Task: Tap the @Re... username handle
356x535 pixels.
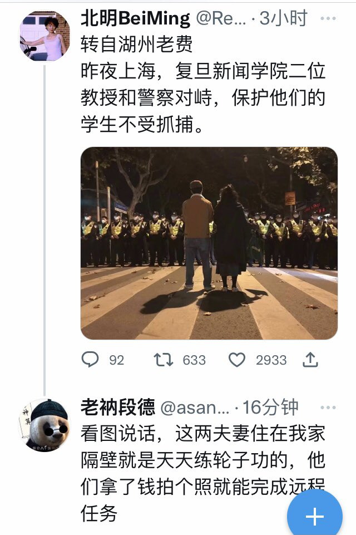Action: [x=221, y=19]
